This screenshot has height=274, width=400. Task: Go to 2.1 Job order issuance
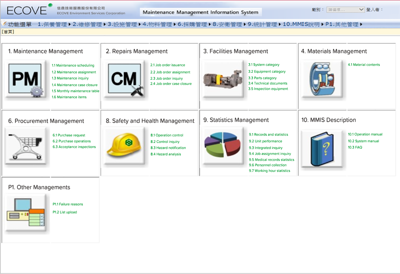click(168, 65)
